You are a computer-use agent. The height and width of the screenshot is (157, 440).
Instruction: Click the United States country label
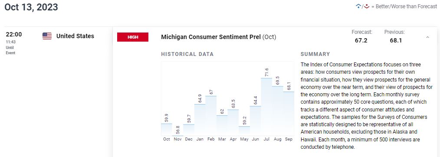(x=75, y=36)
